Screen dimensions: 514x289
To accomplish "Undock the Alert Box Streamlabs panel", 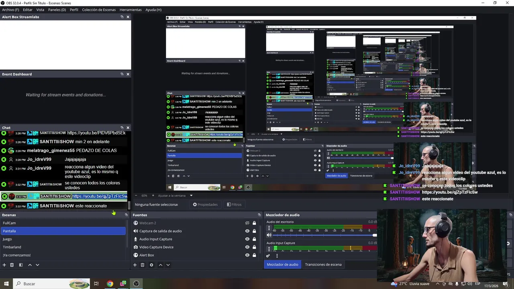I will coord(122,17).
